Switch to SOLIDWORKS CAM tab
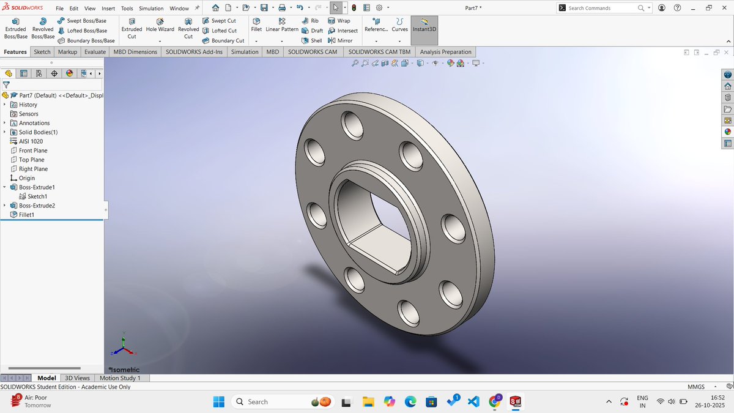 pos(313,52)
